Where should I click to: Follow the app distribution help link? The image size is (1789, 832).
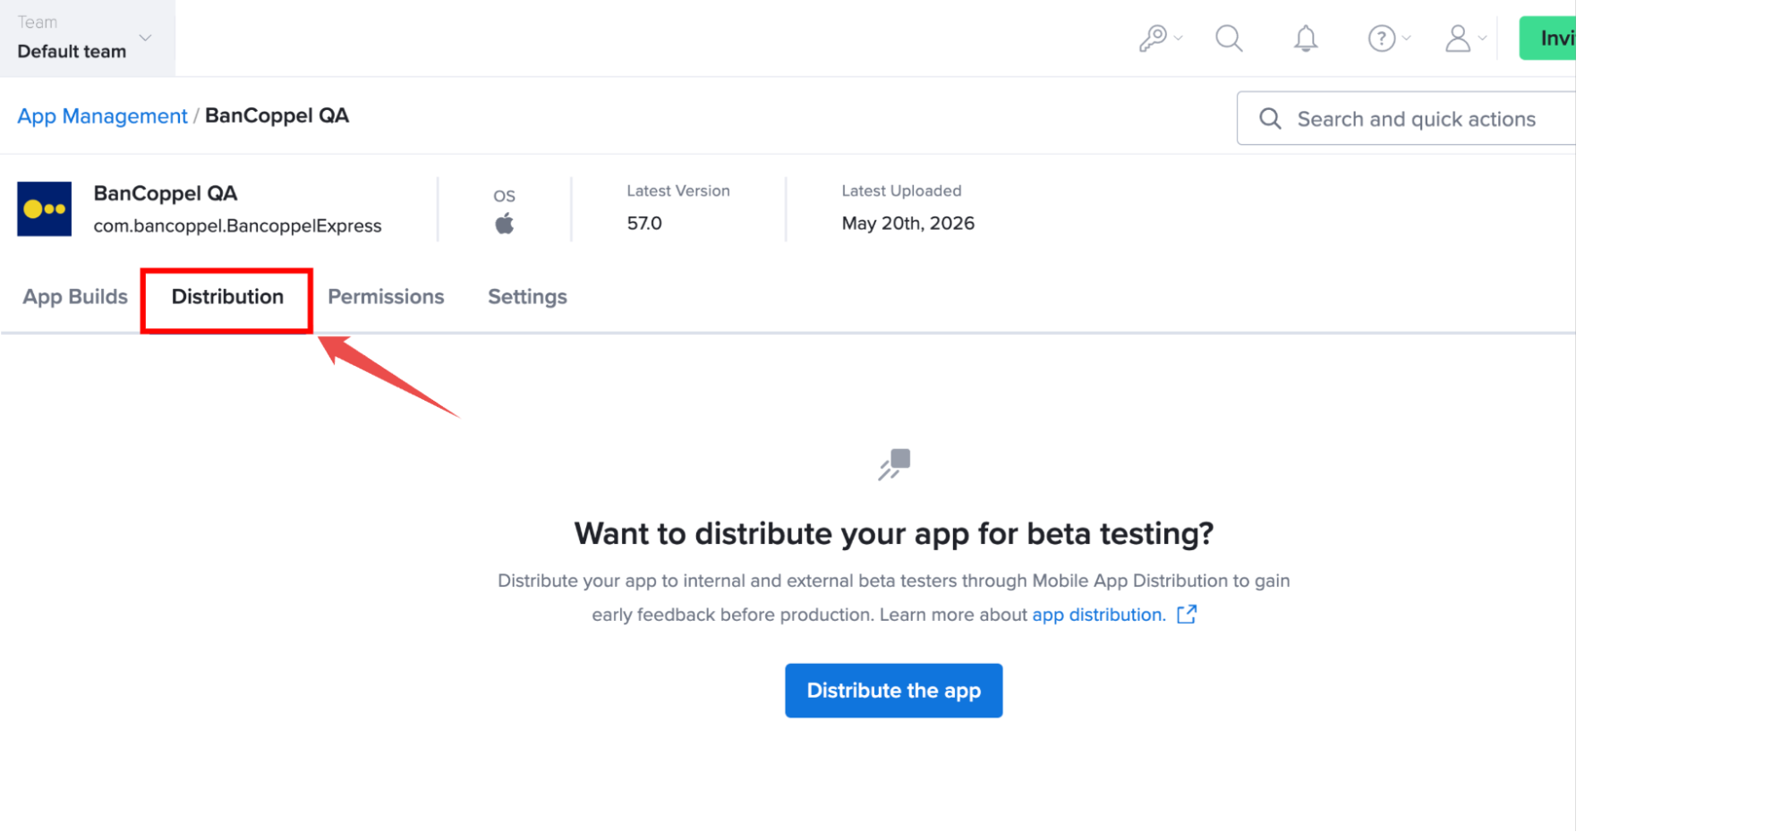[1099, 615]
